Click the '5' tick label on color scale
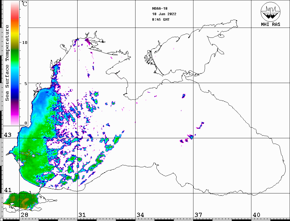Screen dimensions: 290x221 (26, 84)
